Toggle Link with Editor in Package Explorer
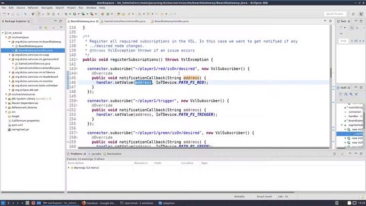 46,27
